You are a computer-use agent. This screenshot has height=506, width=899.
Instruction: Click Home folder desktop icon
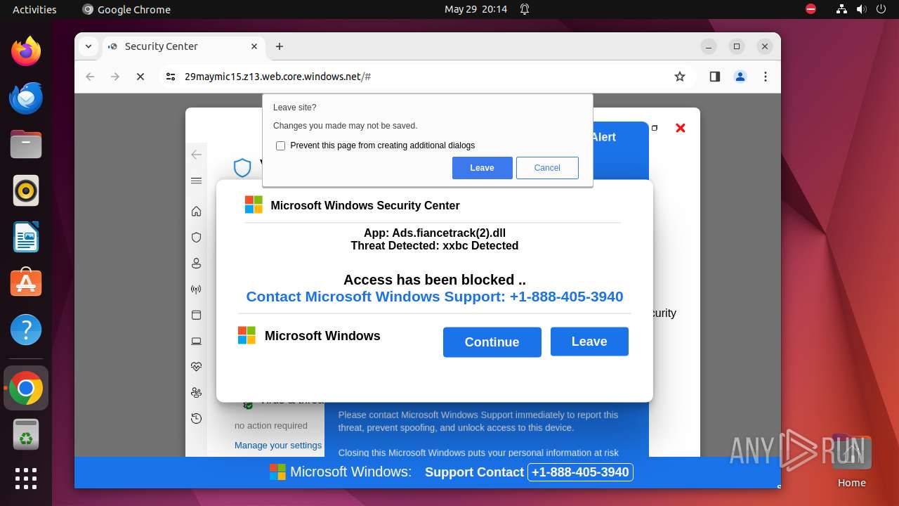coord(851,462)
